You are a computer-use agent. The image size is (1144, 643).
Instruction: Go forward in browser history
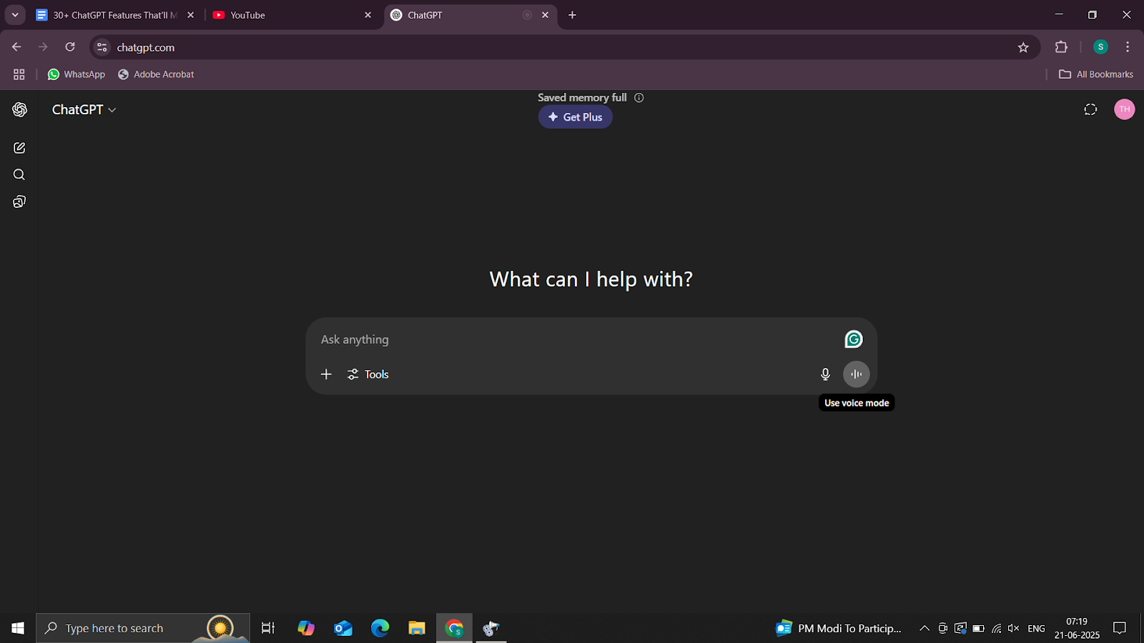click(43, 47)
